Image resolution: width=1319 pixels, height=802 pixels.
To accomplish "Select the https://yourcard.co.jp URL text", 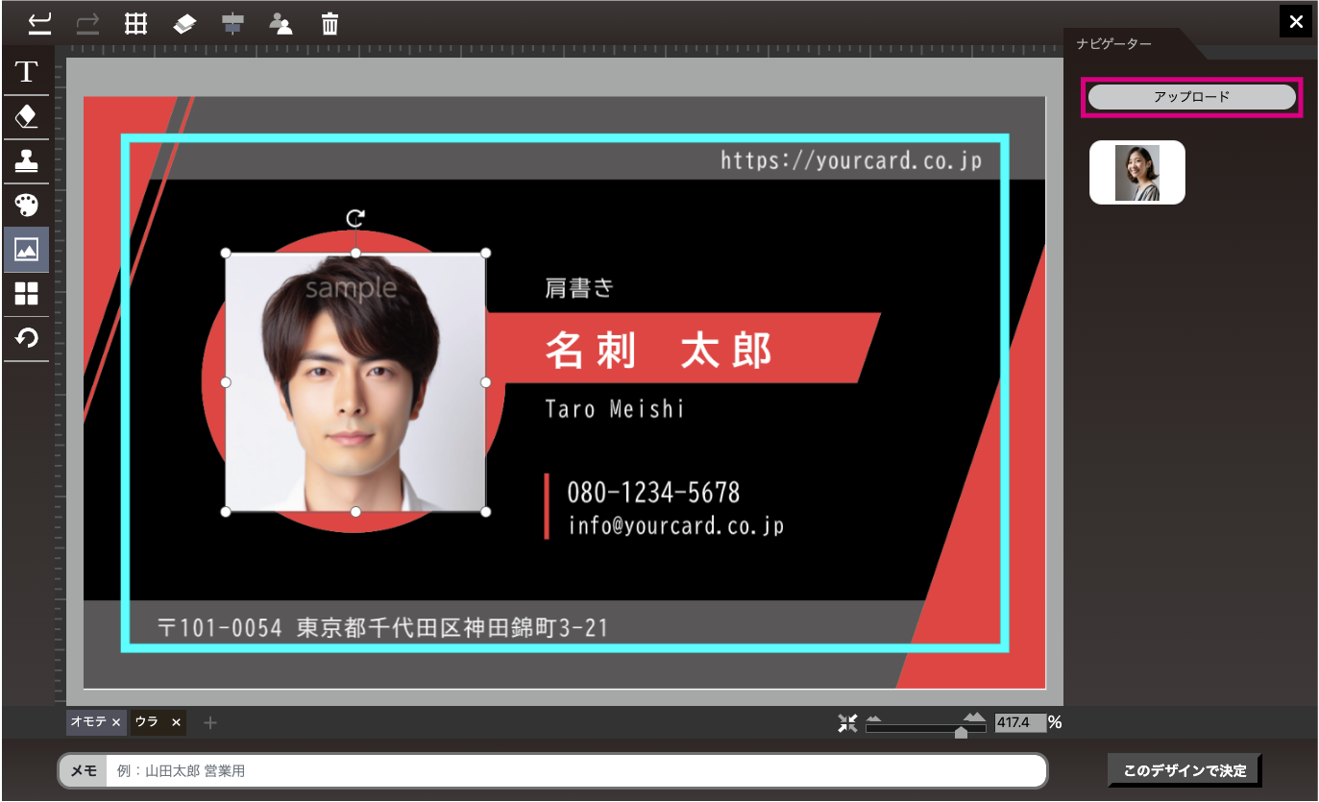I will pos(851,159).
